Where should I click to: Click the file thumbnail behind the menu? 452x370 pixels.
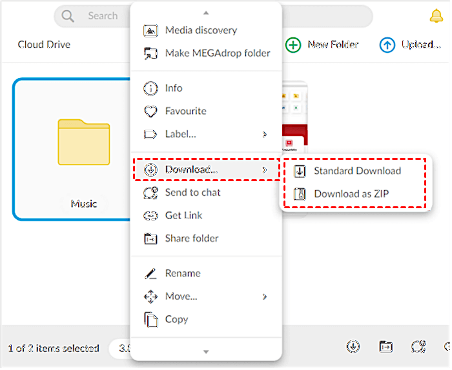point(295,117)
